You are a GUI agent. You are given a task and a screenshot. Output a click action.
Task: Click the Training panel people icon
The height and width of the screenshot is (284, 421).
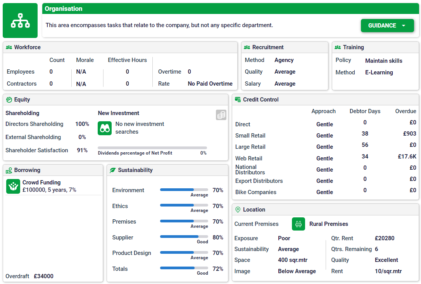tap(338, 47)
